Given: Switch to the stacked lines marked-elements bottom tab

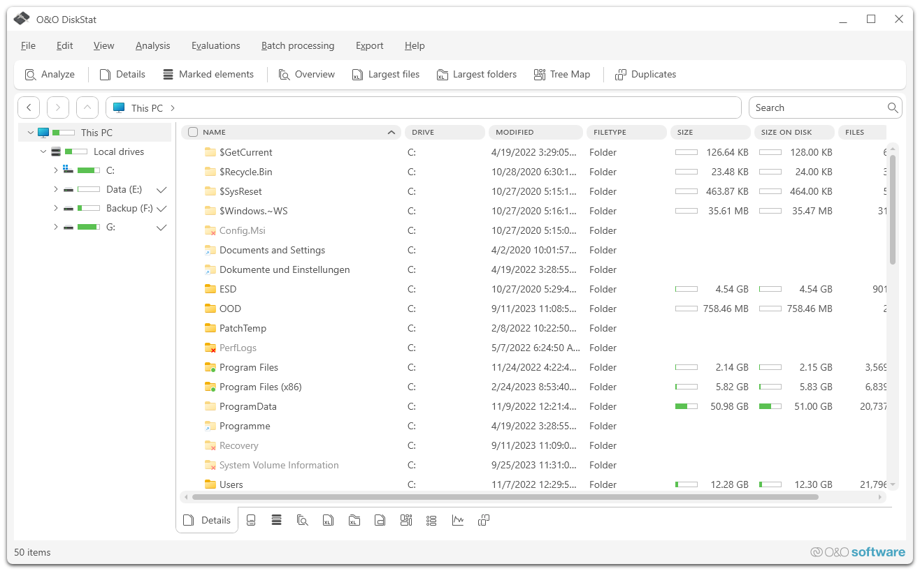Looking at the screenshot, I should 276,520.
